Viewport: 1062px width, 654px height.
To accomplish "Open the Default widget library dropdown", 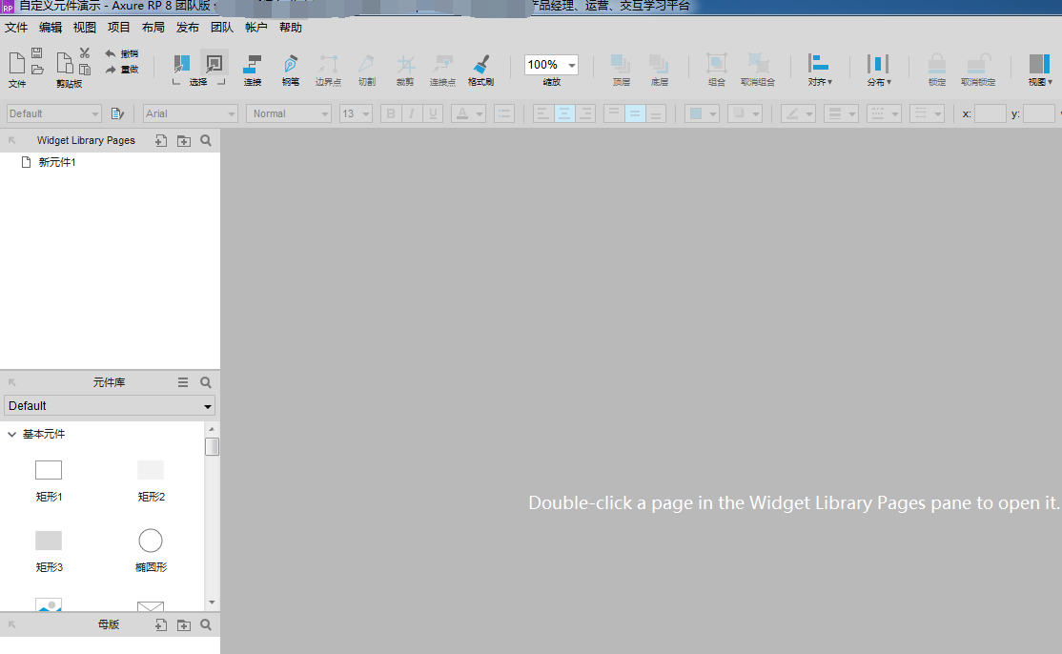I will [110, 406].
